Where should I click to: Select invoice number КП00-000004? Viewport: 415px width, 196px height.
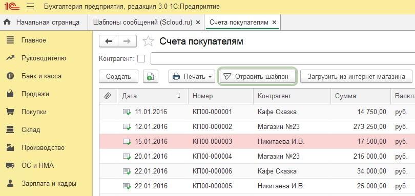click(212, 156)
